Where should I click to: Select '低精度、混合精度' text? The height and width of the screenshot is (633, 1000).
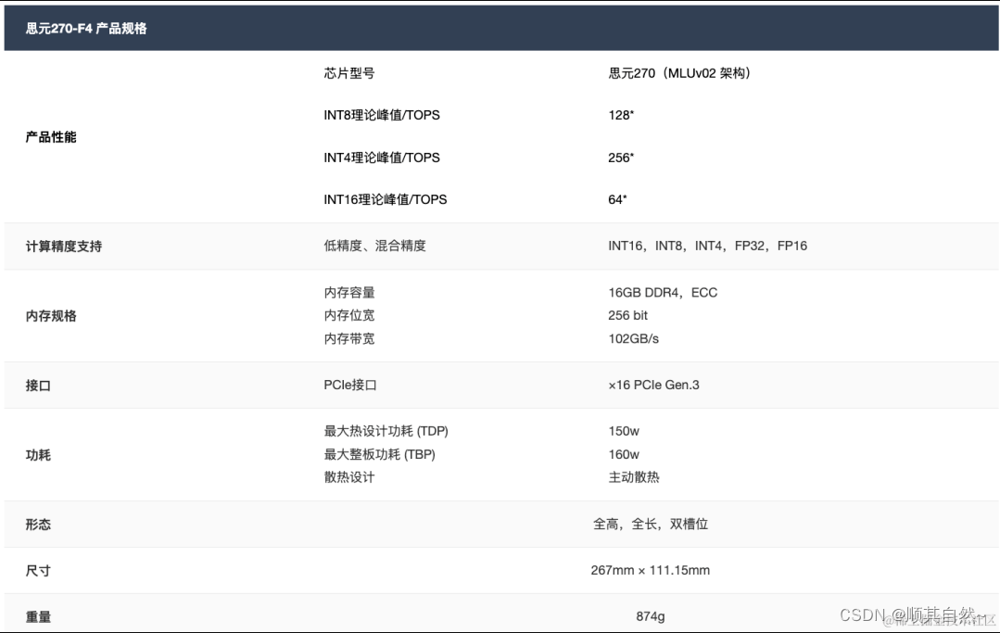pyautogui.click(x=374, y=246)
